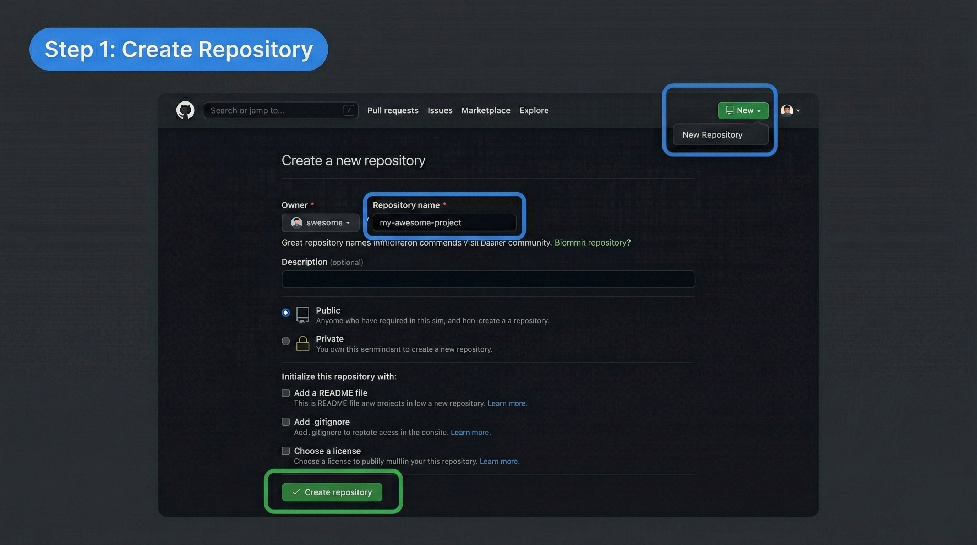Open Learn more link for gitignore
Image resolution: width=977 pixels, height=545 pixels.
click(x=471, y=433)
